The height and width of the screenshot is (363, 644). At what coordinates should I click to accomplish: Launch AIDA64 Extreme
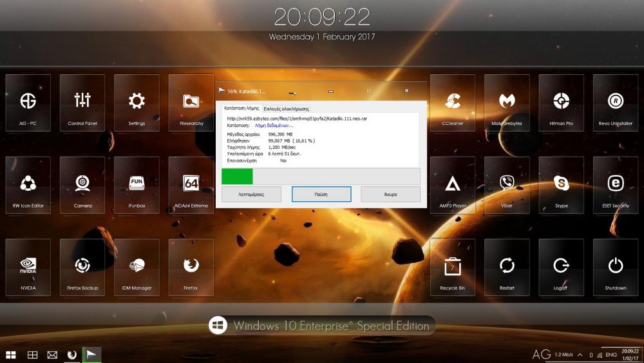tap(191, 186)
